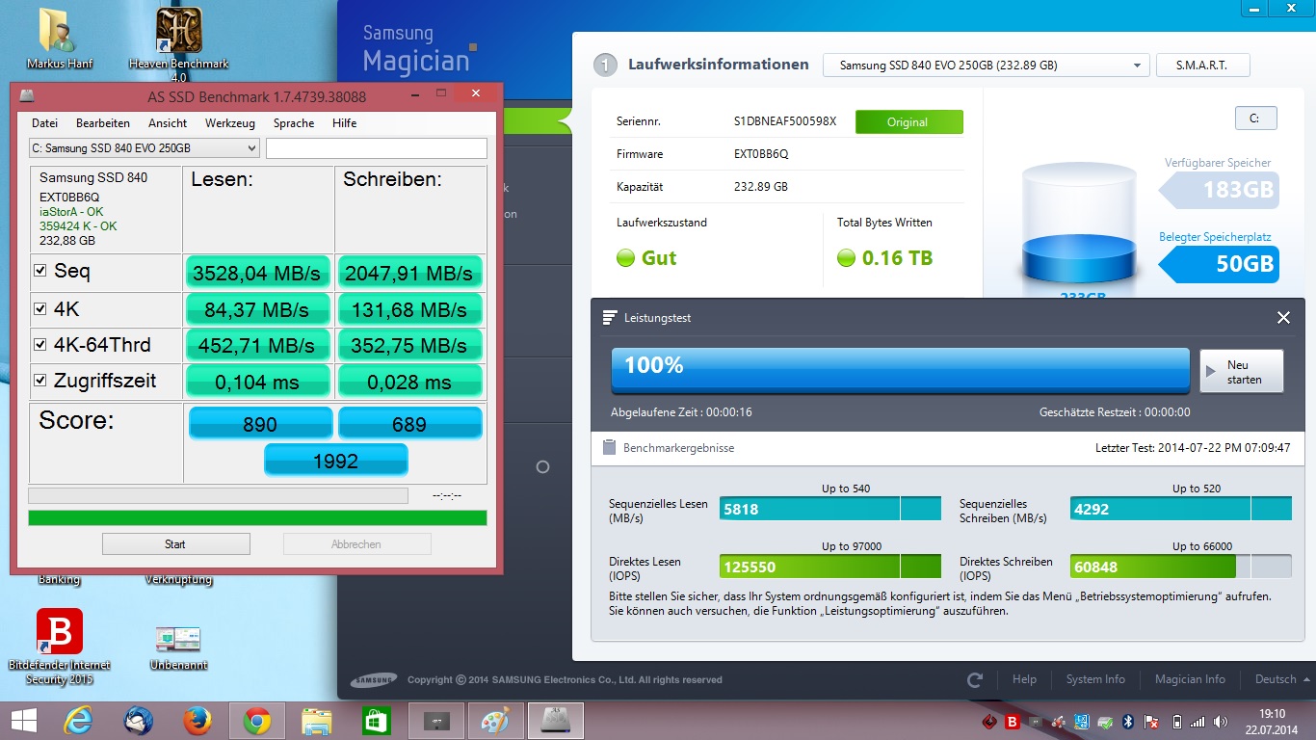
Task: Uncheck the 4K test checkbox
Action: coord(40,308)
